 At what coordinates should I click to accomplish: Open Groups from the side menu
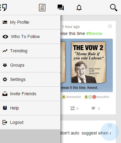point(30,65)
